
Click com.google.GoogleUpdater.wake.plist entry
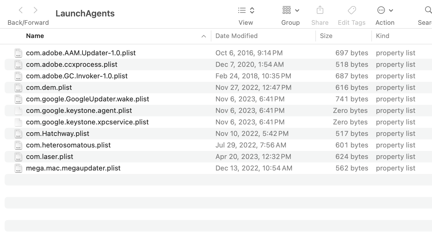click(87, 99)
